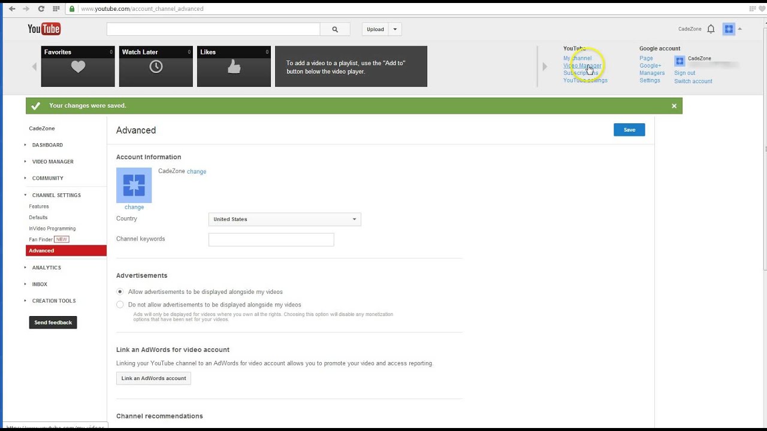
Task: Open Google+ link under Google account
Action: point(650,66)
